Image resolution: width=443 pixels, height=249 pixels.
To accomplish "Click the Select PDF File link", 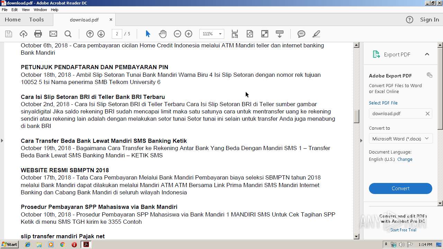I will (x=383, y=103).
